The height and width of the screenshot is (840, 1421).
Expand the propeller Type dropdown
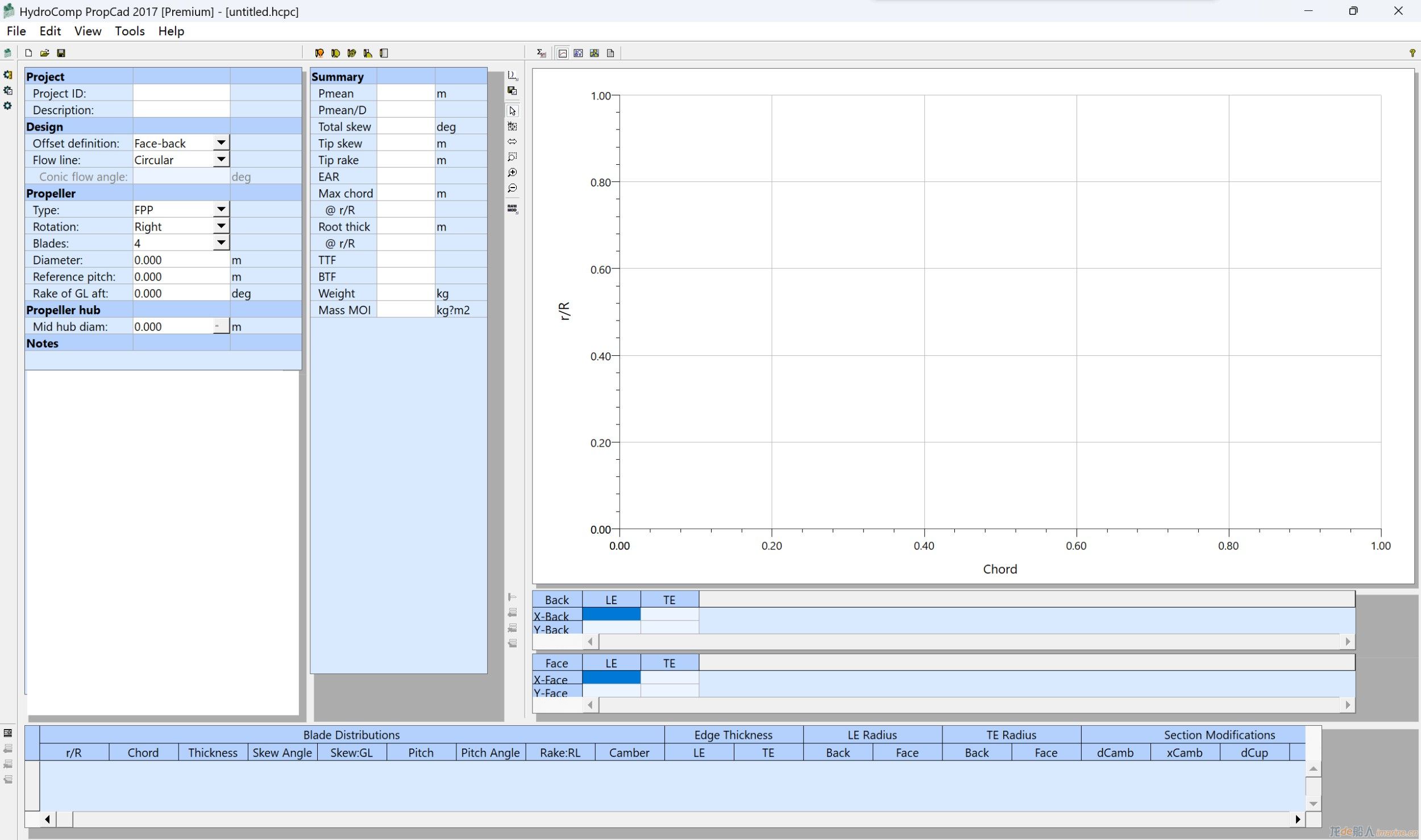coord(221,209)
